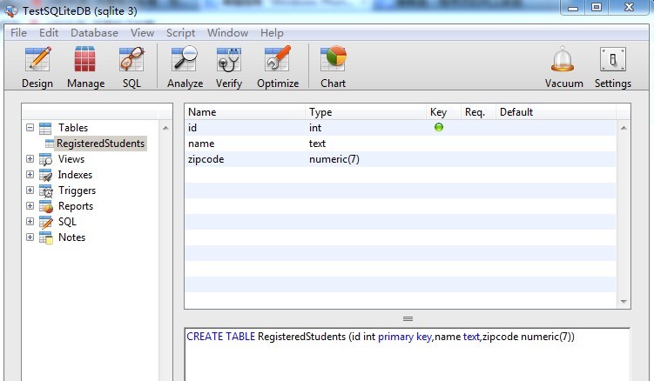Open the Help menu
Viewport: 654px width, 381px height.
pyautogui.click(x=272, y=33)
